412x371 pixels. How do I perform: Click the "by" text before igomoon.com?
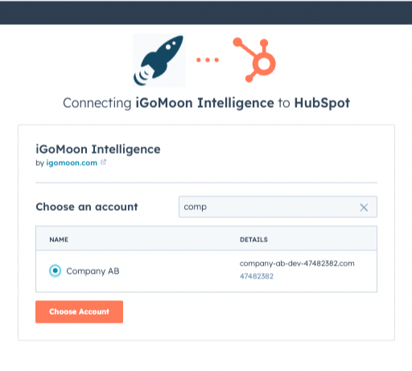tap(39, 163)
